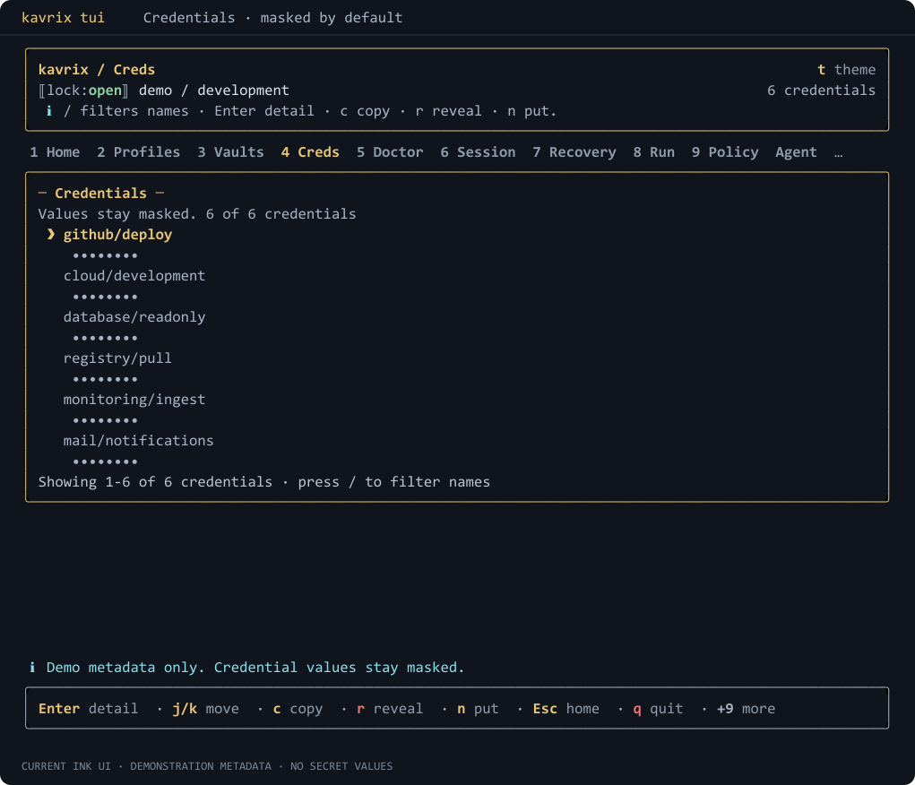Click the Demo metadata only notice text
The height and width of the screenshot is (785, 915).
255,667
